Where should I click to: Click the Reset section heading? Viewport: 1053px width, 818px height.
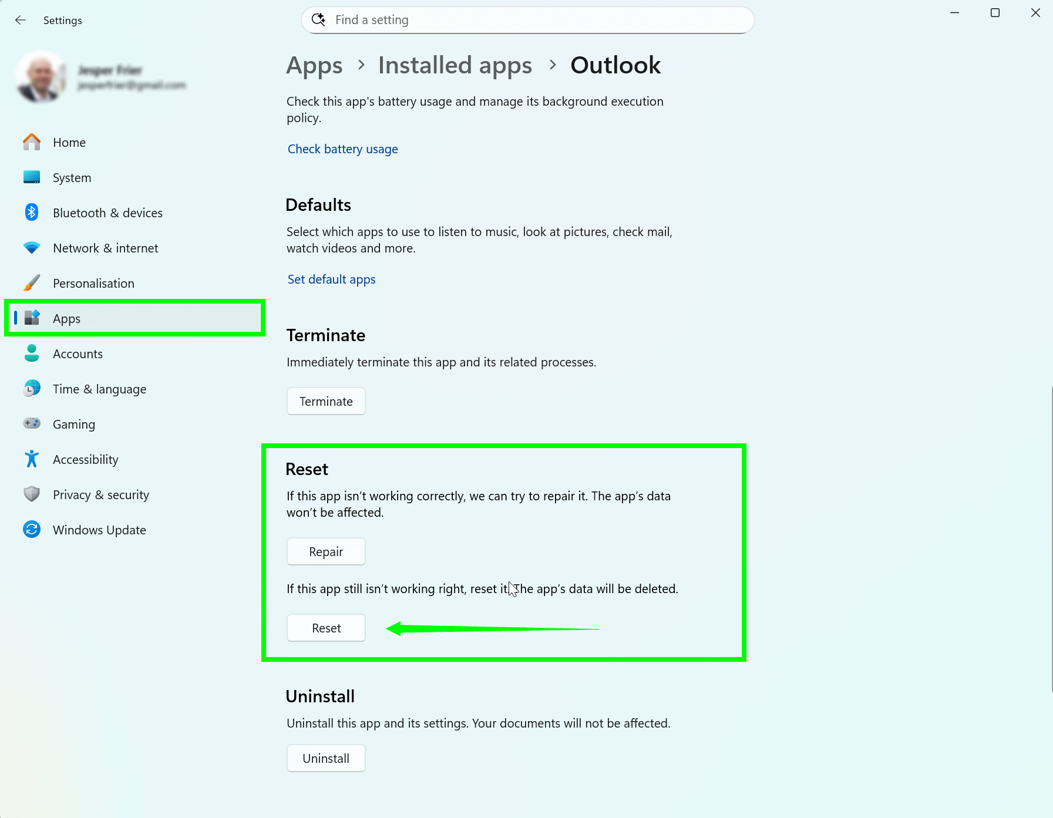click(x=307, y=469)
